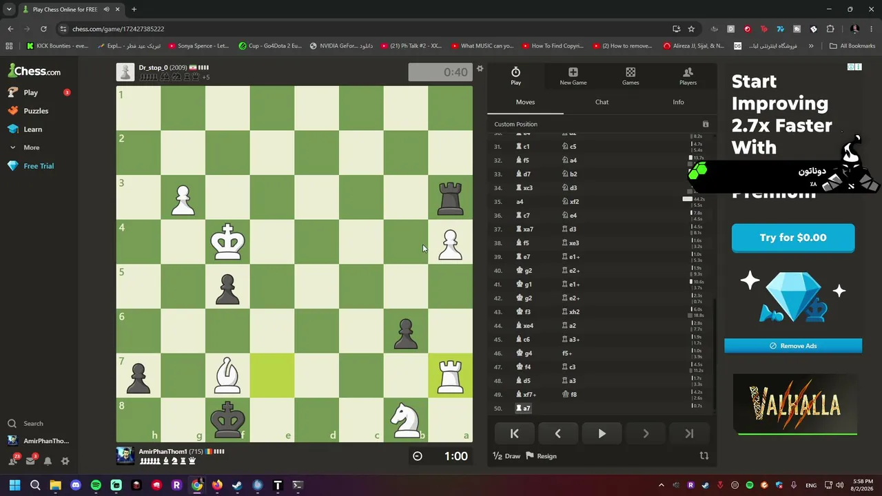
Task: Jump to the last move
Action: point(689,433)
